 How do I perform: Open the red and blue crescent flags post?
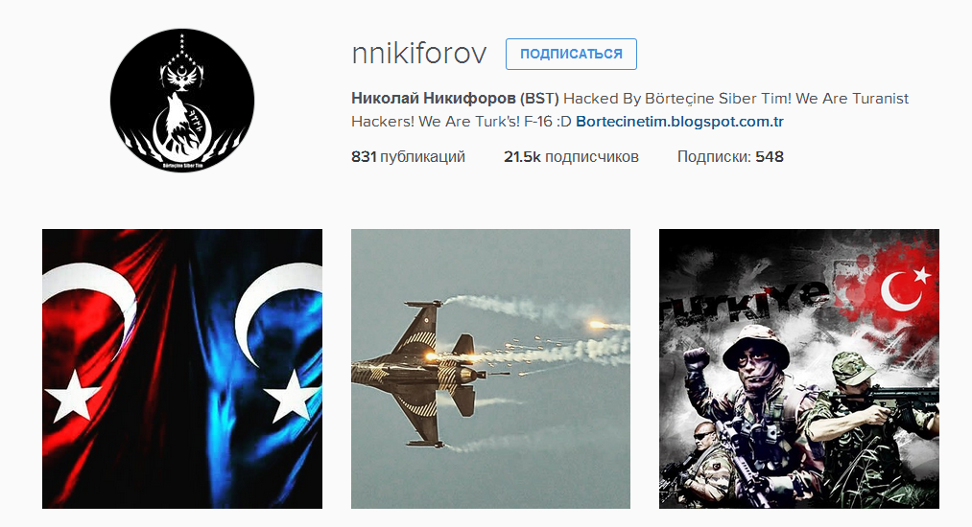[x=182, y=369]
